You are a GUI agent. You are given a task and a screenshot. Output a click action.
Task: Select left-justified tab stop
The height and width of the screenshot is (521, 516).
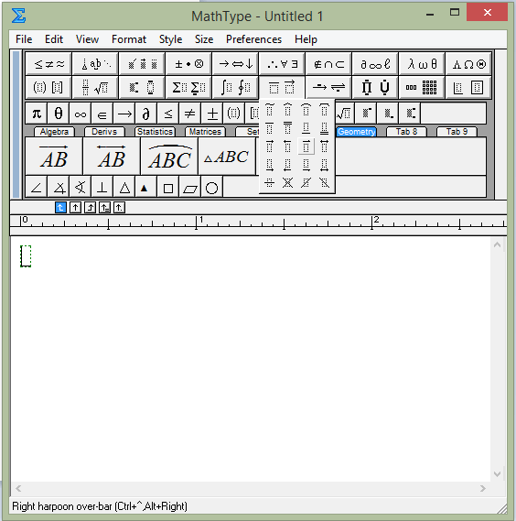pos(60,208)
